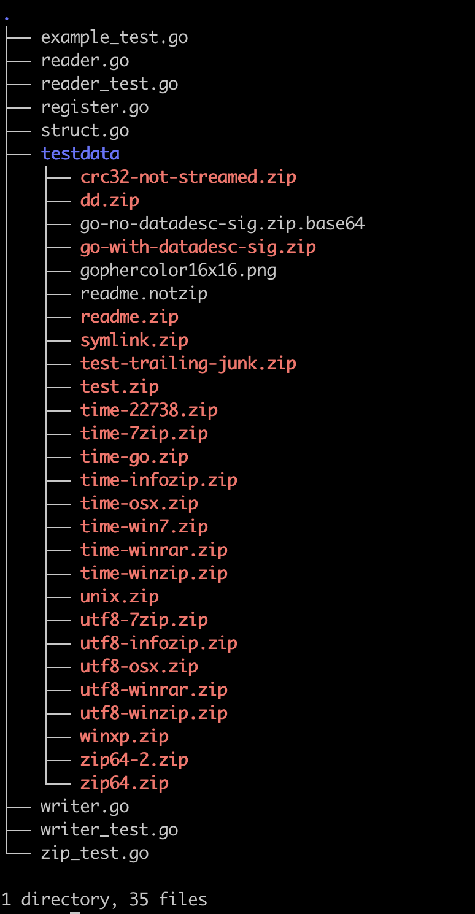Click go-with-datadesc-sig.zip
This screenshot has height=914, width=475.
tap(198, 247)
